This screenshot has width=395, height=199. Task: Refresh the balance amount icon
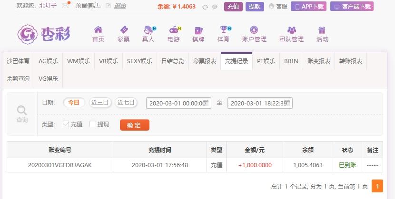tap(205, 7)
